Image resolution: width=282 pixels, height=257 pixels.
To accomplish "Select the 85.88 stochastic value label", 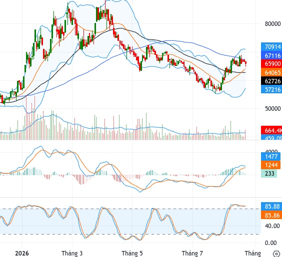I will [x=271, y=207].
